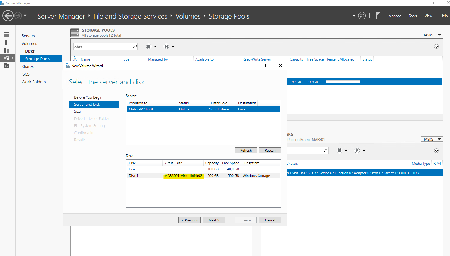This screenshot has height=256, width=450.
Task: Sort storage pools by Capacity column
Action: point(296,59)
